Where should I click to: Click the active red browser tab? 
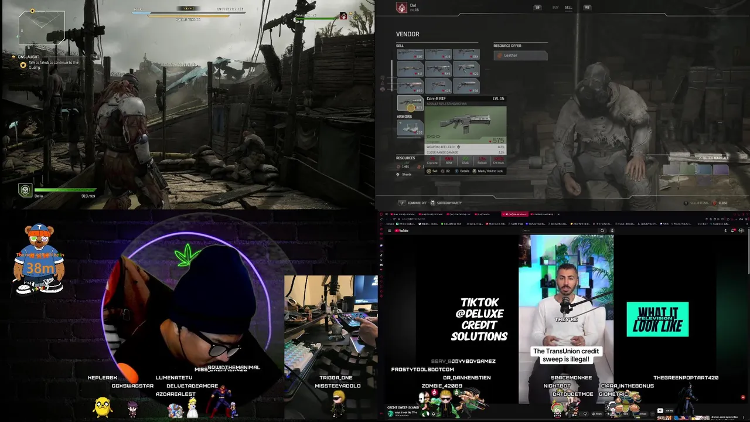[x=515, y=214]
